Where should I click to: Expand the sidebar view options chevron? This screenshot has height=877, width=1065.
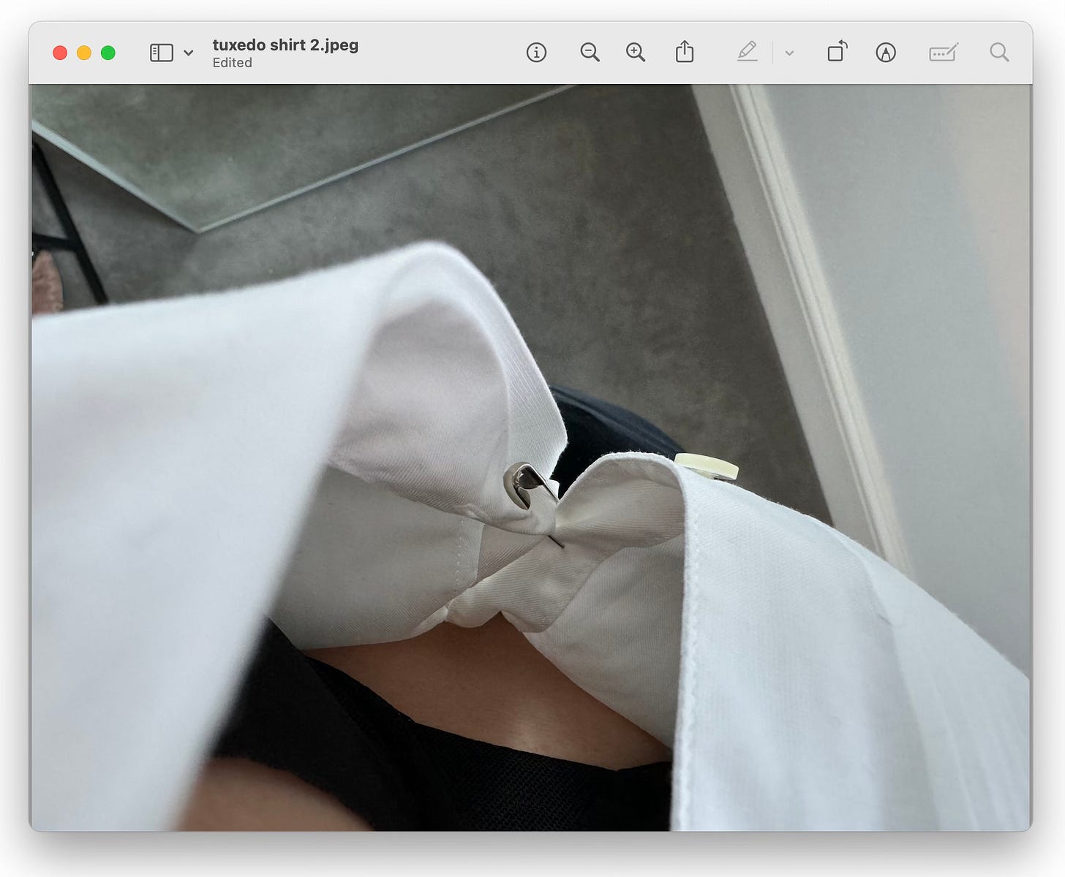(x=189, y=53)
